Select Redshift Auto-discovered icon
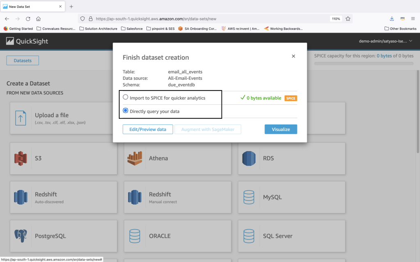The width and height of the screenshot is (420, 262). click(21, 197)
